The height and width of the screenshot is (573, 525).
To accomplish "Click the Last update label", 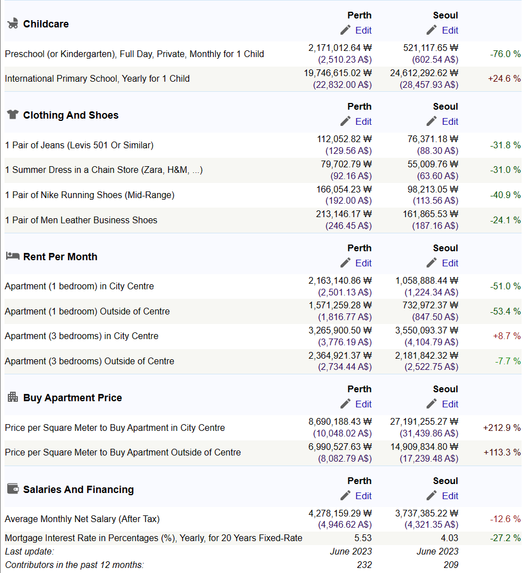I will tap(29, 551).
